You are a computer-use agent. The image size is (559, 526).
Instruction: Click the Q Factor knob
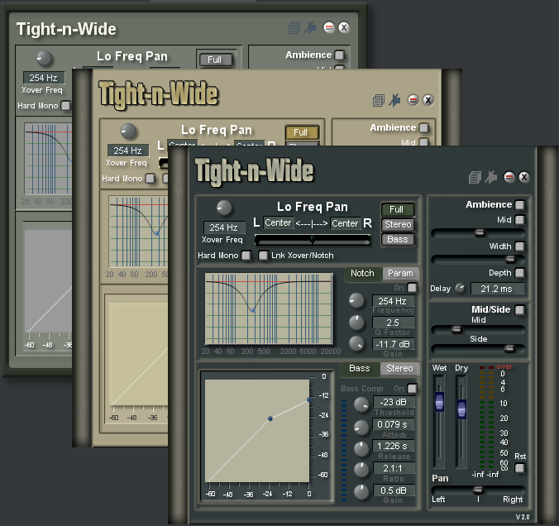pos(356,323)
